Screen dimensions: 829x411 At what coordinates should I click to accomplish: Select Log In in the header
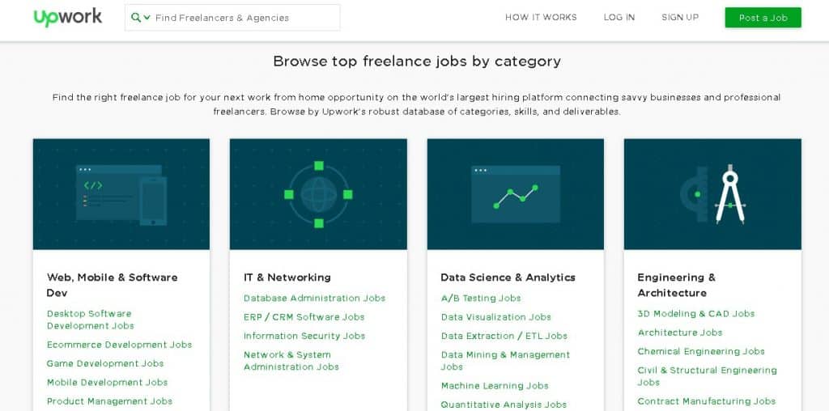click(x=619, y=18)
